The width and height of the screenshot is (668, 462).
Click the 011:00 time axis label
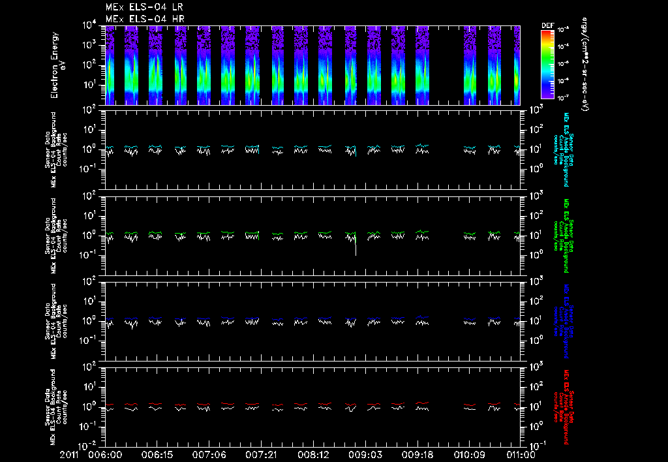tap(520, 455)
